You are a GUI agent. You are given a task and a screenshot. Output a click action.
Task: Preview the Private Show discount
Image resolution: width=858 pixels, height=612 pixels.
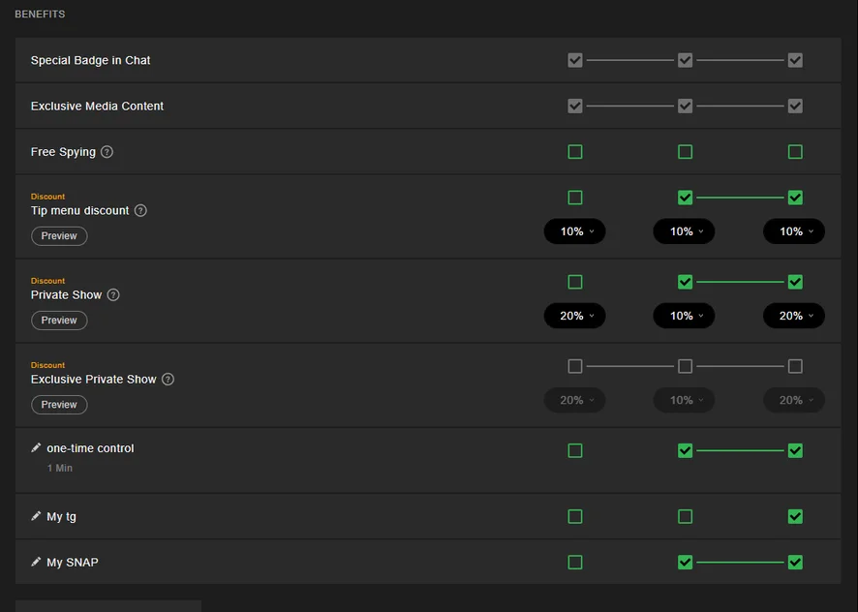point(59,321)
